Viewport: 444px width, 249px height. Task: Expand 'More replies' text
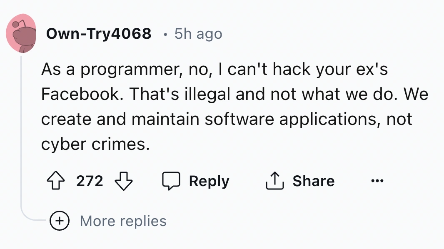point(123,221)
